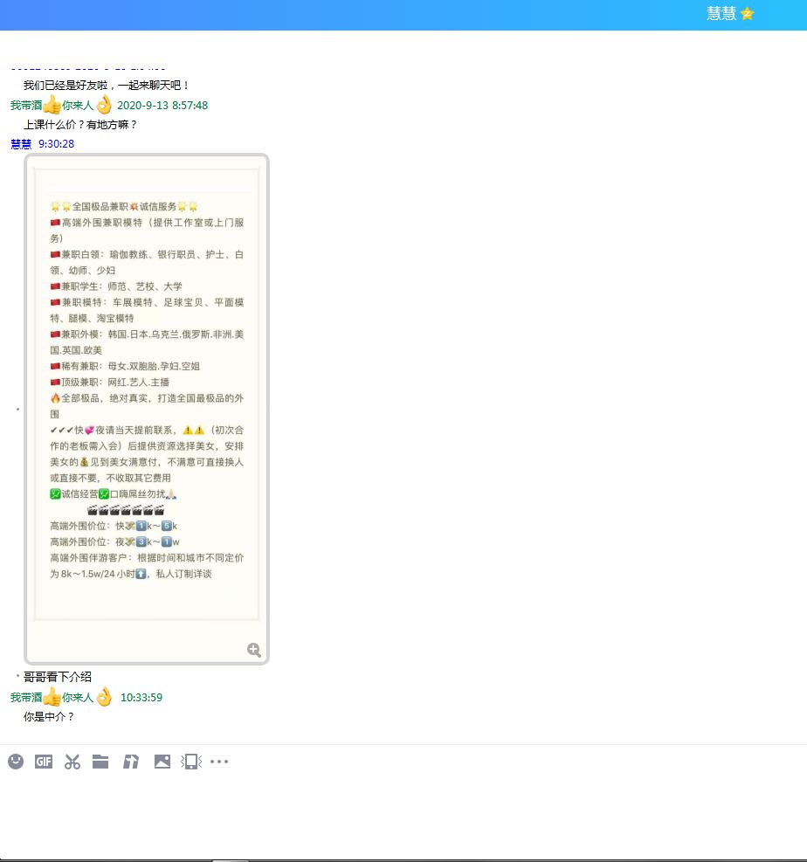Open the more options ellipsis in the toolbar
The image size is (807, 862).
[x=219, y=762]
